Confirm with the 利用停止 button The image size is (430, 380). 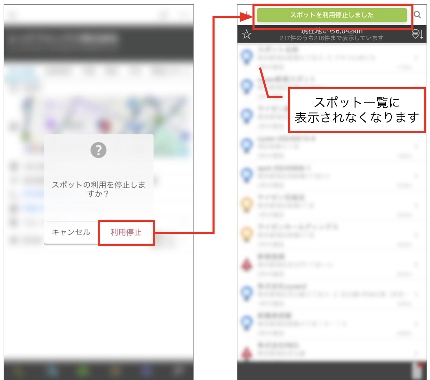point(126,232)
